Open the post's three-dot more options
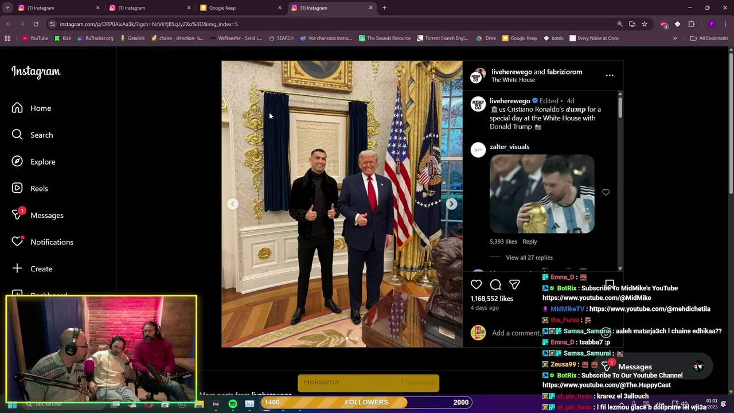Screen dimensions: 734x413 610,75
